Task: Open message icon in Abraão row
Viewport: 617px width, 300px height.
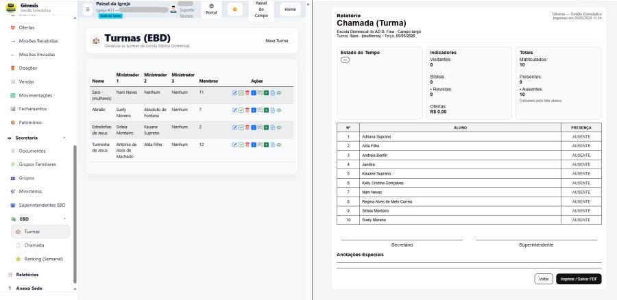Action: (x=260, y=110)
